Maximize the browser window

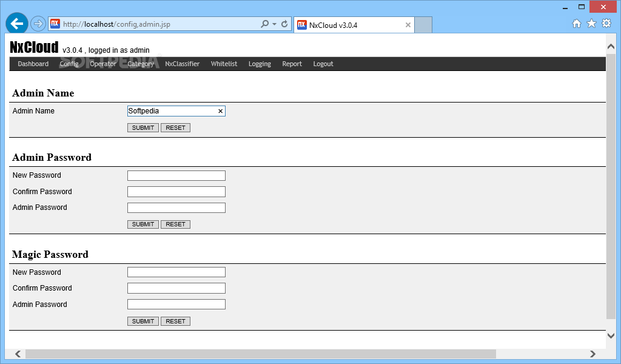[582, 7]
